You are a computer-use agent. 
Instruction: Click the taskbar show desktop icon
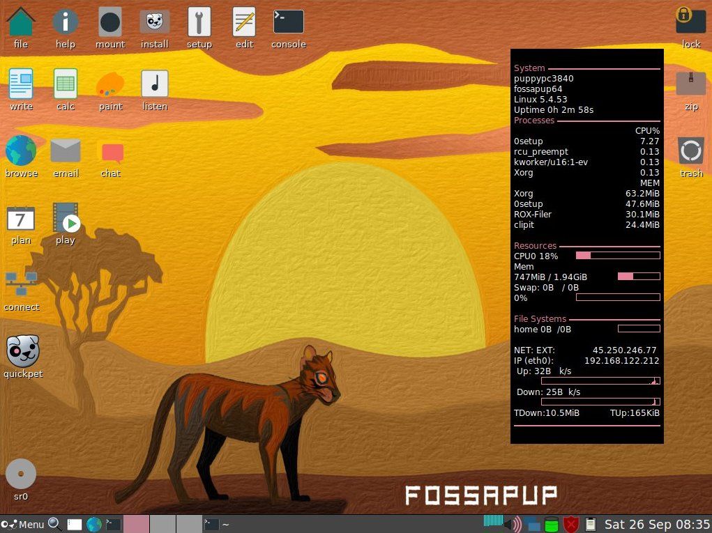[x=75, y=525]
